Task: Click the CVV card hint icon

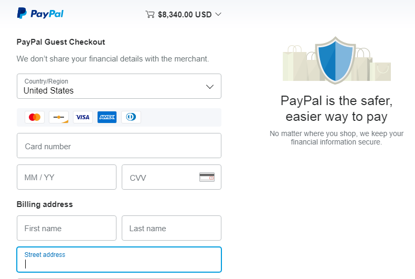Action: coord(207,177)
